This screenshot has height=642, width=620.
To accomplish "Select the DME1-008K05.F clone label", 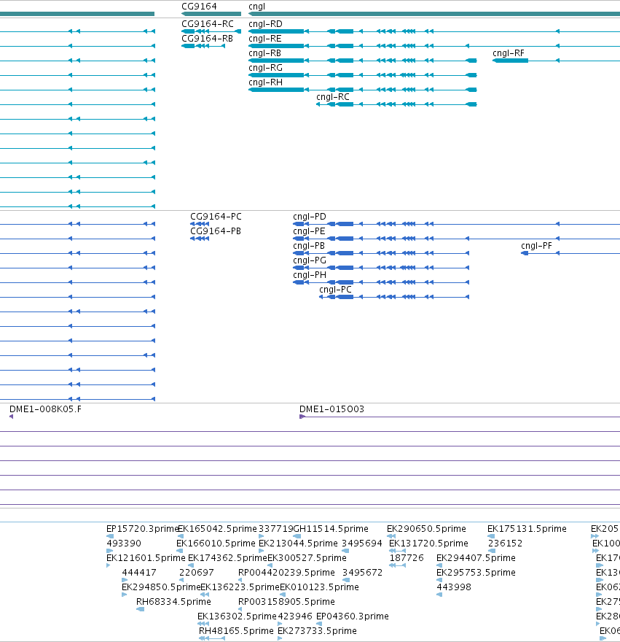I will pyautogui.click(x=45, y=409).
